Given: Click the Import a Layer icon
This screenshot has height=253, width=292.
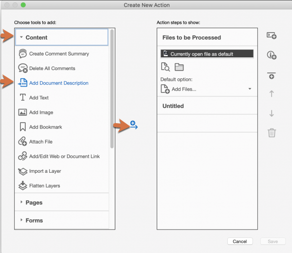Looking at the screenshot, I should pyautogui.click(x=23, y=171).
